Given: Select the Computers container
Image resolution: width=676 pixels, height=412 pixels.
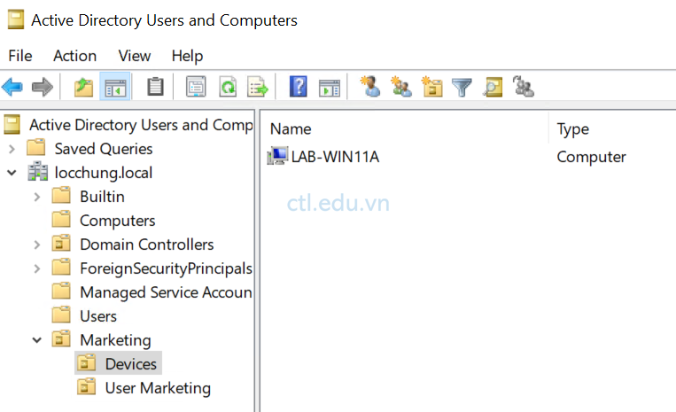Looking at the screenshot, I should coord(117,221).
